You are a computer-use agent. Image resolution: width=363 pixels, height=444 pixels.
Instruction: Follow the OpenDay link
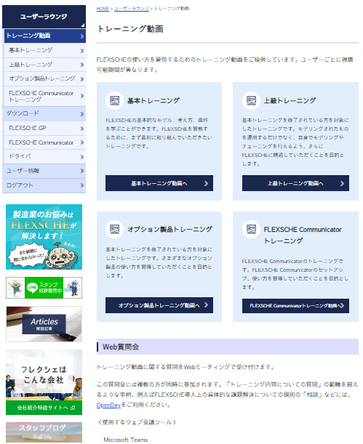pos(108,405)
